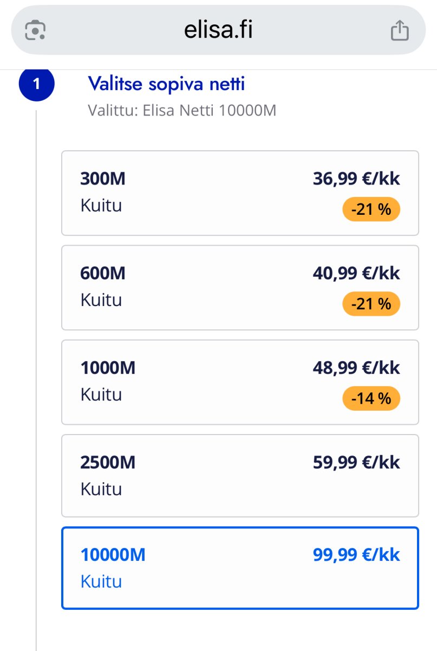Tap the -21 % badge on 600M plan
Image resolution: width=437 pixels, height=651 pixels.
point(371,304)
